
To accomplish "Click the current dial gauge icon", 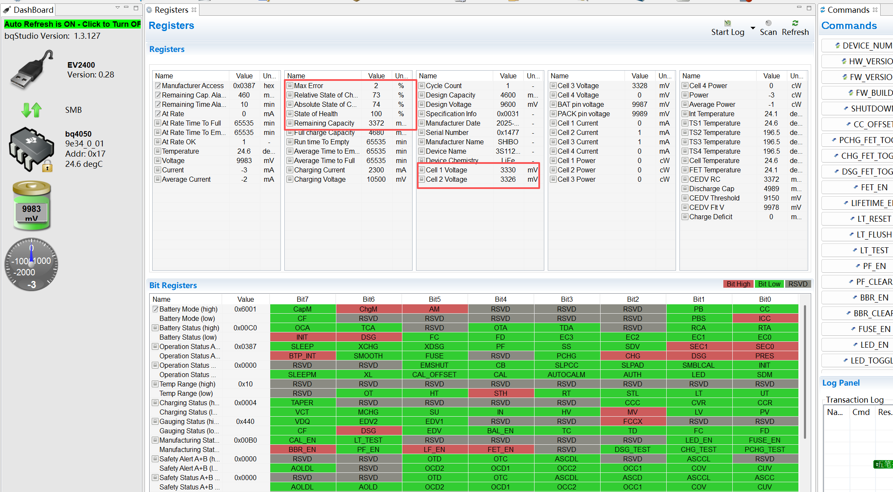I will [31, 264].
